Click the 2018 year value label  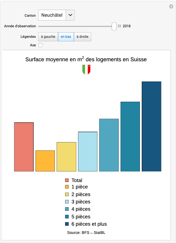127,26
